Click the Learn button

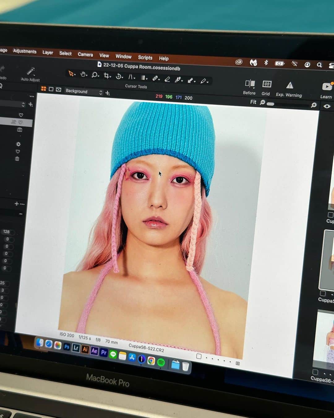(x=326, y=90)
